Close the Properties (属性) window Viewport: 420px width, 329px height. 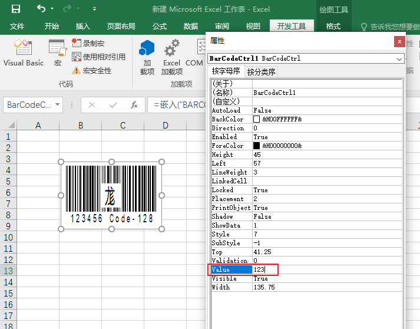[x=399, y=41]
